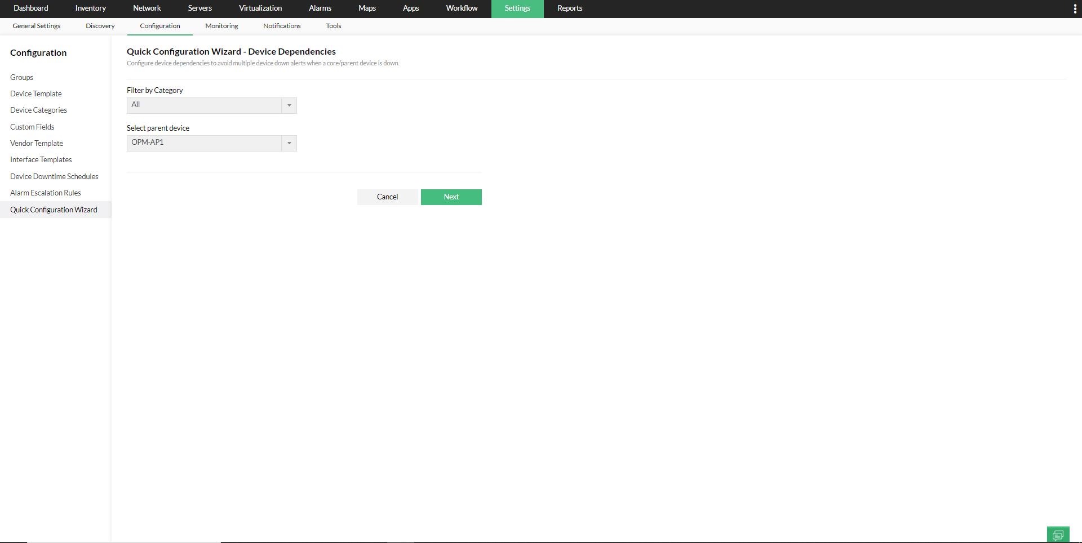1082x543 pixels.
Task: Go to the Inventory section
Action: point(90,8)
